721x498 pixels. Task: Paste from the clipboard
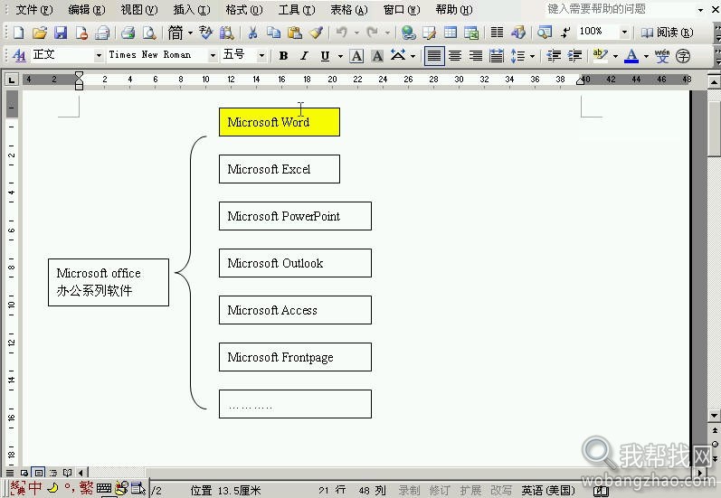[x=294, y=33]
